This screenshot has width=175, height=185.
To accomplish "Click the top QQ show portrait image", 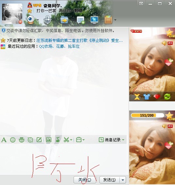I will tap(152, 64).
